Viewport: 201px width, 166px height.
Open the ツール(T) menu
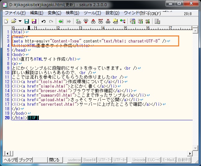[x=92, y=13]
